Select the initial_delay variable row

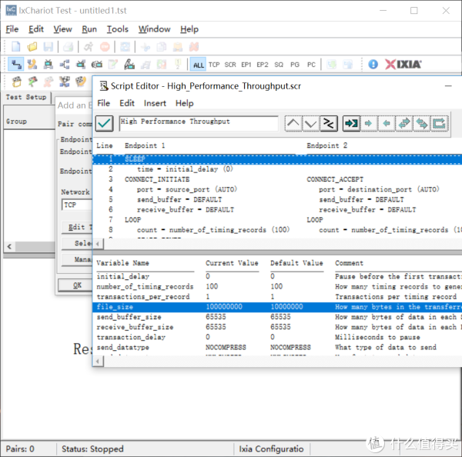pos(277,276)
